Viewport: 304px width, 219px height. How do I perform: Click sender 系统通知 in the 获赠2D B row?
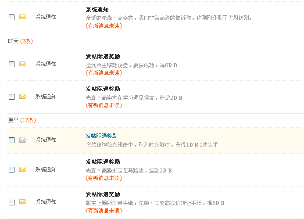point(46,97)
